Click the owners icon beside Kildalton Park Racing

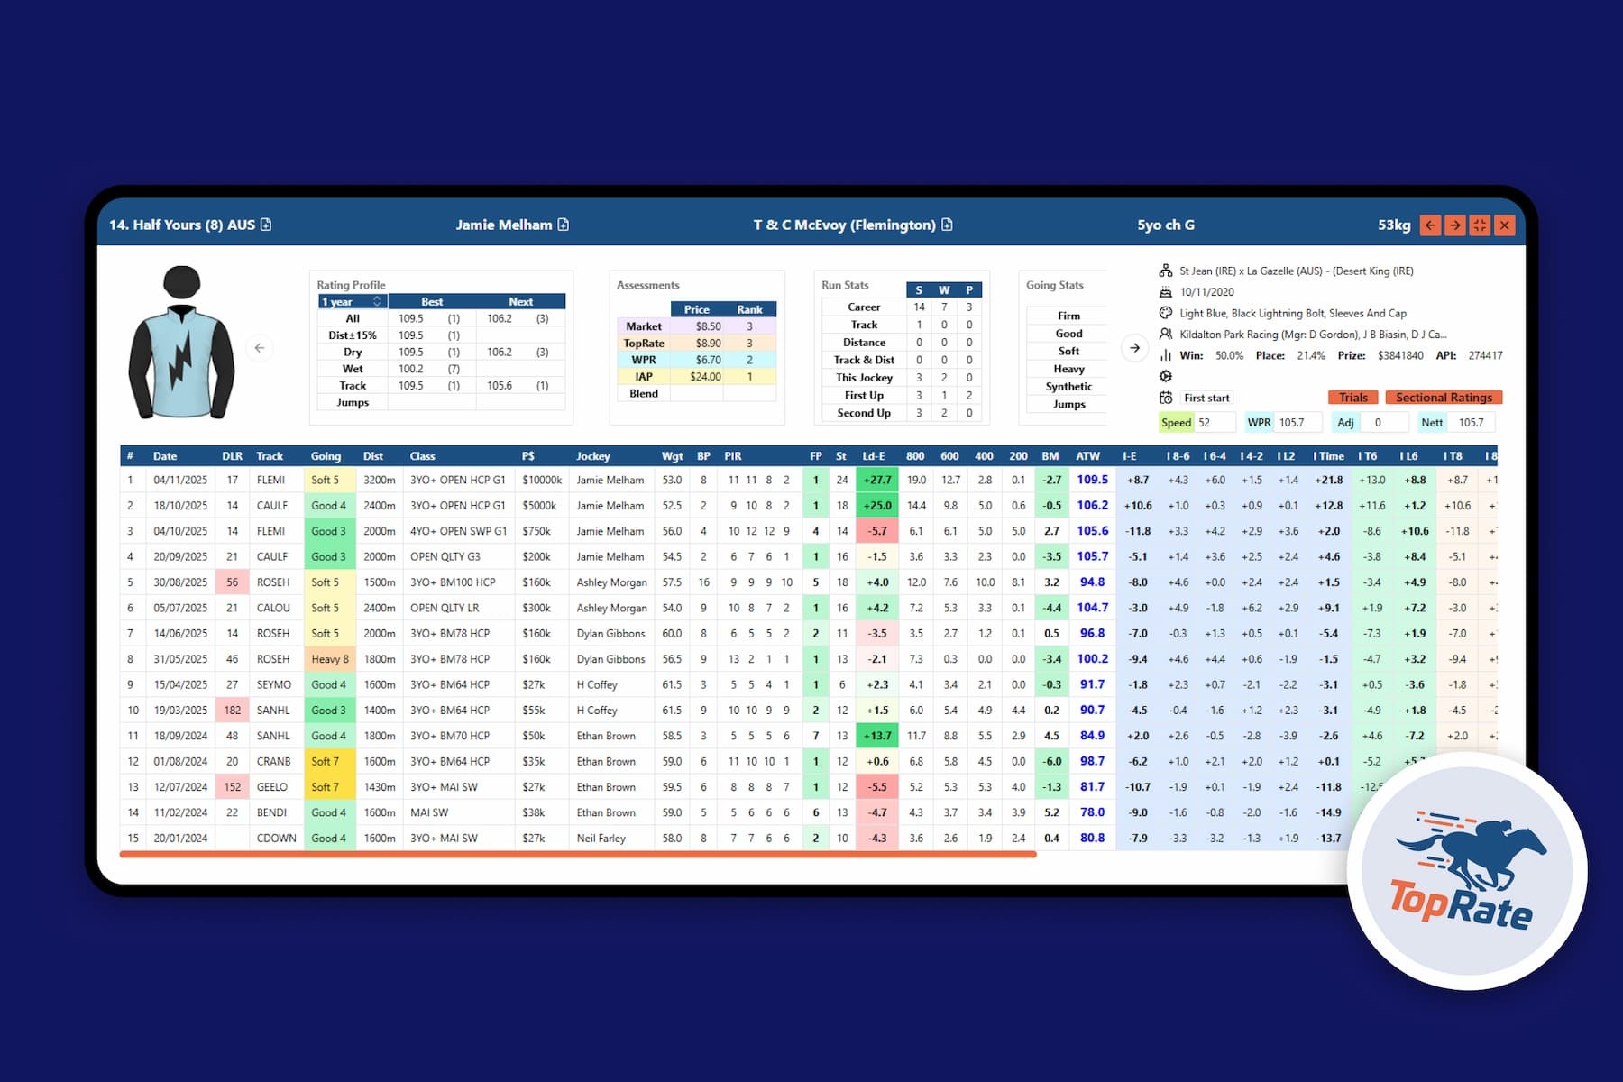1166,335
